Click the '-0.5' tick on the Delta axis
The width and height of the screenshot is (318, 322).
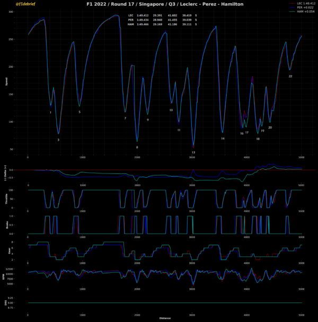11,178
